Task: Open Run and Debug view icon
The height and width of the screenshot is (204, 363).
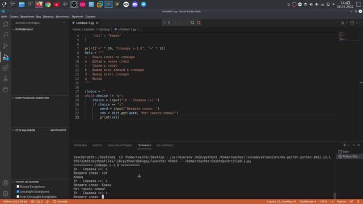Action: (6, 57)
